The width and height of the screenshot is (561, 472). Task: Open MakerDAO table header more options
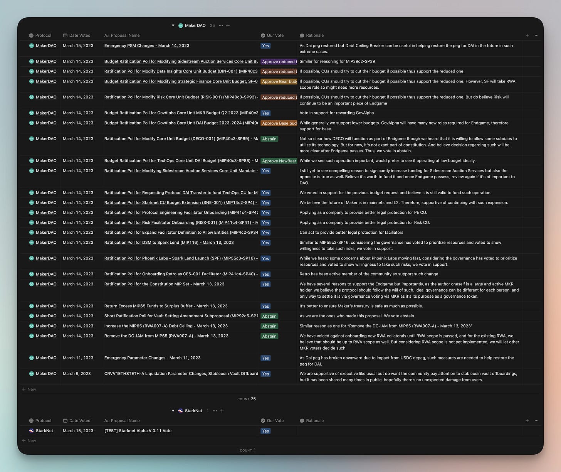point(536,35)
